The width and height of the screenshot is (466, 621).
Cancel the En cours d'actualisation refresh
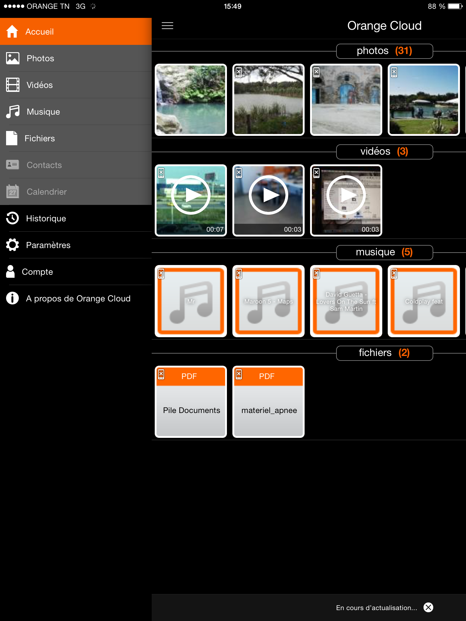tap(428, 607)
